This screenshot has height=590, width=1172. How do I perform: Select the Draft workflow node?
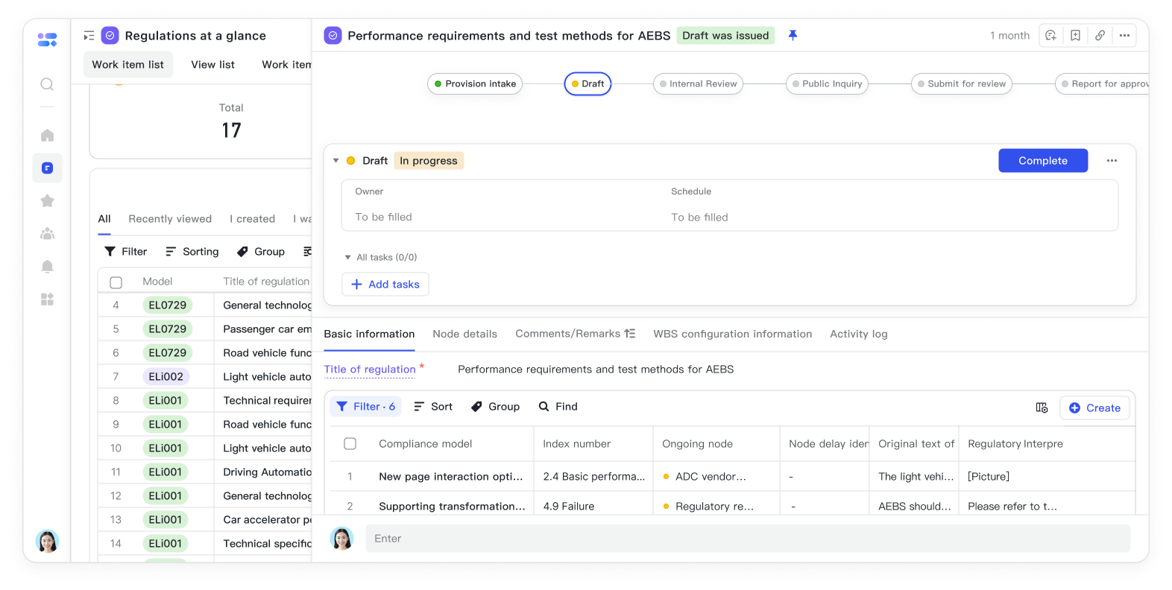point(587,84)
